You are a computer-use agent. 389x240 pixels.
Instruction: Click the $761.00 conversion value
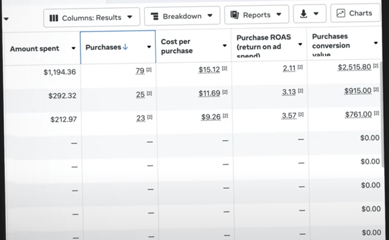click(359, 115)
